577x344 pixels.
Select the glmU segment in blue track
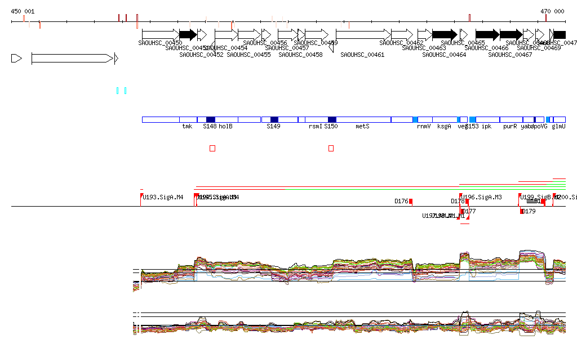click(560, 120)
